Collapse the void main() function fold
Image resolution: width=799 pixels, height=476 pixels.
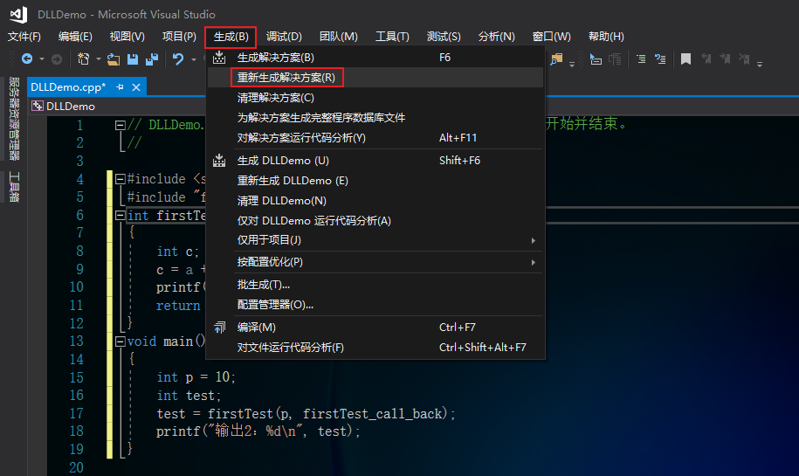coord(121,341)
